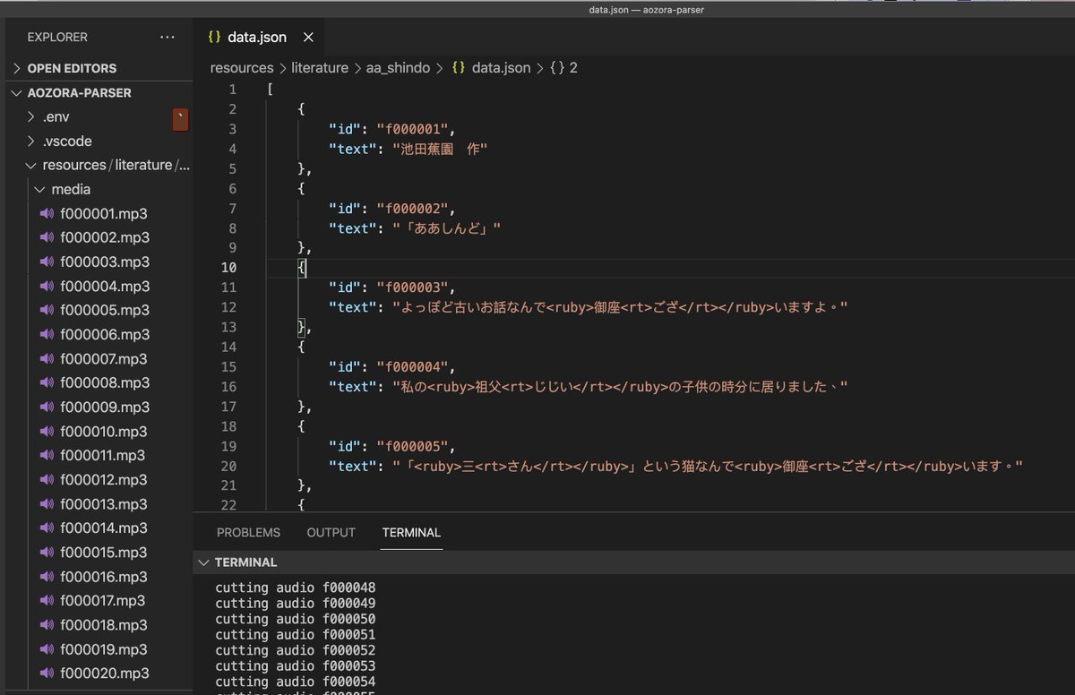Viewport: 1075px width, 695px height.
Task: Click the terminal line "cutting audio f000048"
Action: [296, 588]
